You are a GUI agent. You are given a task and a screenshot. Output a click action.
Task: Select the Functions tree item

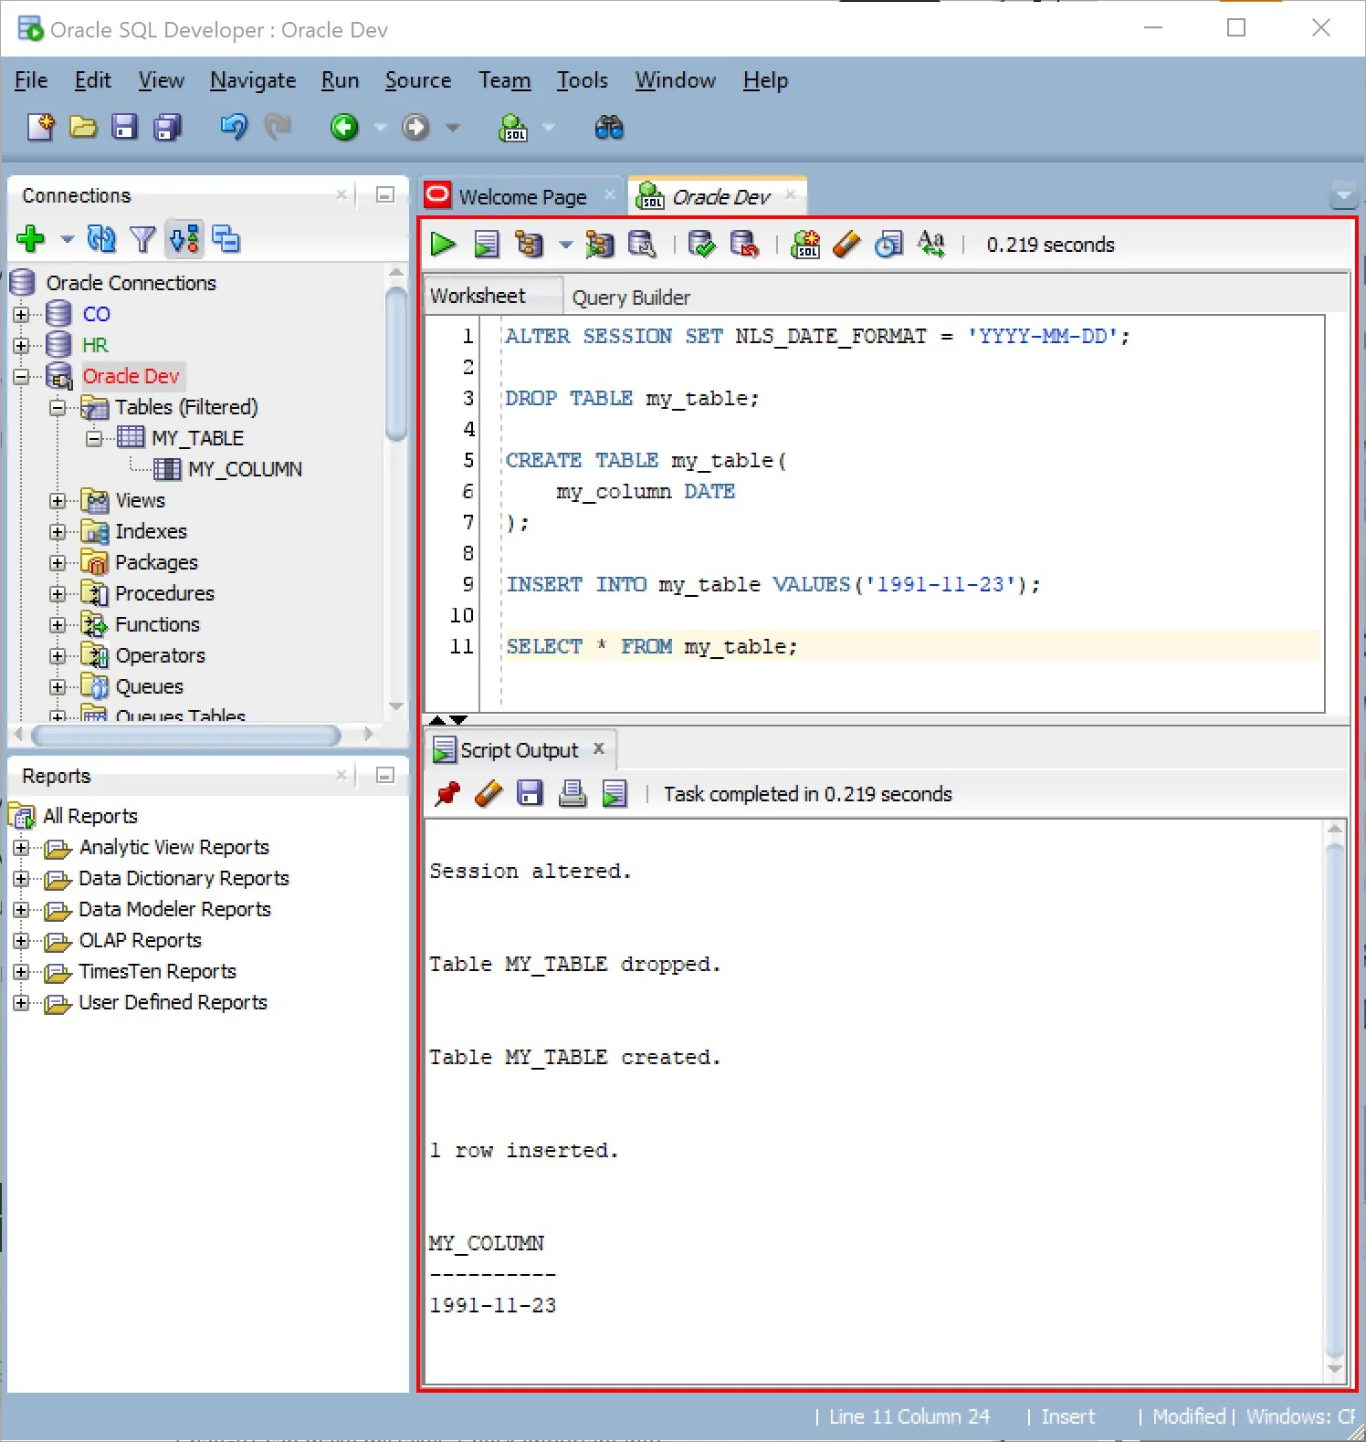pos(157,624)
